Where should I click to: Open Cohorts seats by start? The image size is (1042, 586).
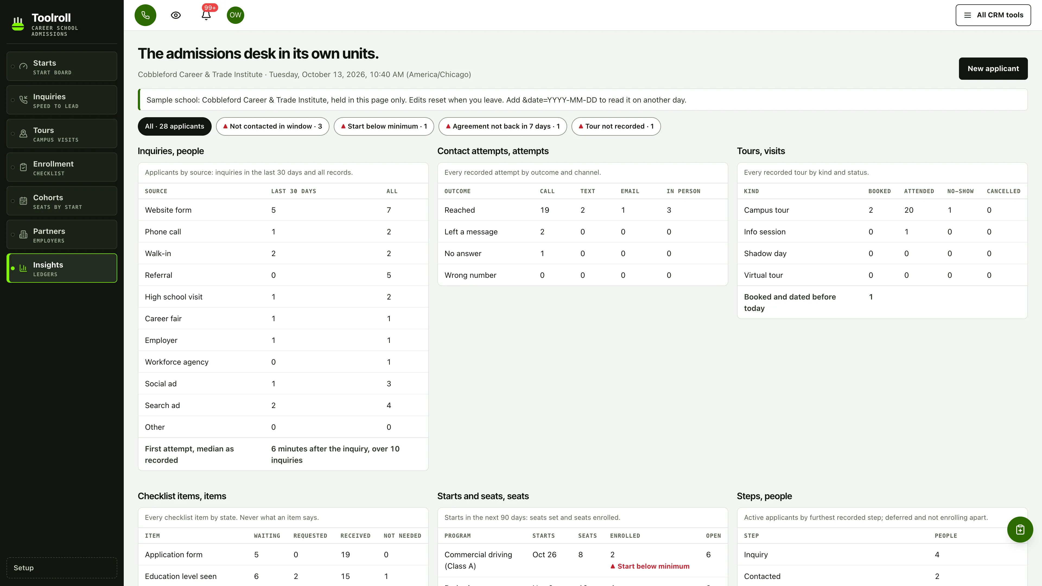coord(62,201)
